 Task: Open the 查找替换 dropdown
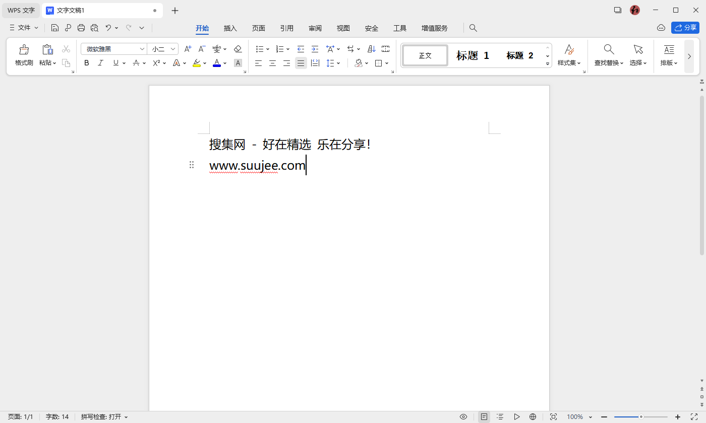click(x=609, y=63)
